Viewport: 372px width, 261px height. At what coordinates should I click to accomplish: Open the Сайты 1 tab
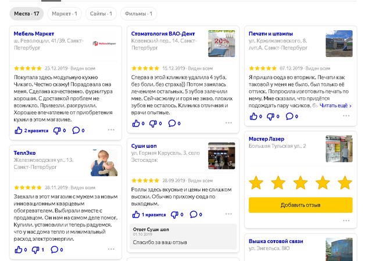[x=101, y=14]
